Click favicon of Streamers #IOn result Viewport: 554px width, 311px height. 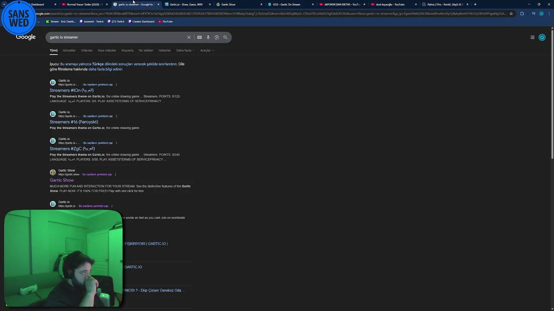pyautogui.click(x=53, y=83)
